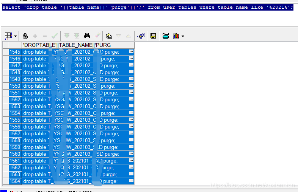Image resolution: width=298 pixels, height=192 pixels.
Task: Open the ellipsis button on row 1545
Action: click(131, 51)
